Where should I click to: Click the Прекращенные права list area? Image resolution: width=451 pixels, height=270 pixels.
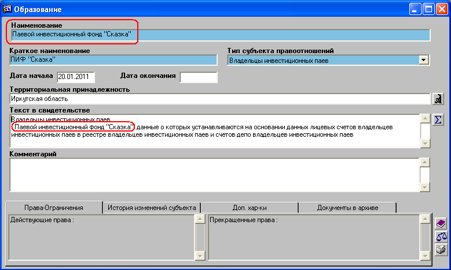314,238
